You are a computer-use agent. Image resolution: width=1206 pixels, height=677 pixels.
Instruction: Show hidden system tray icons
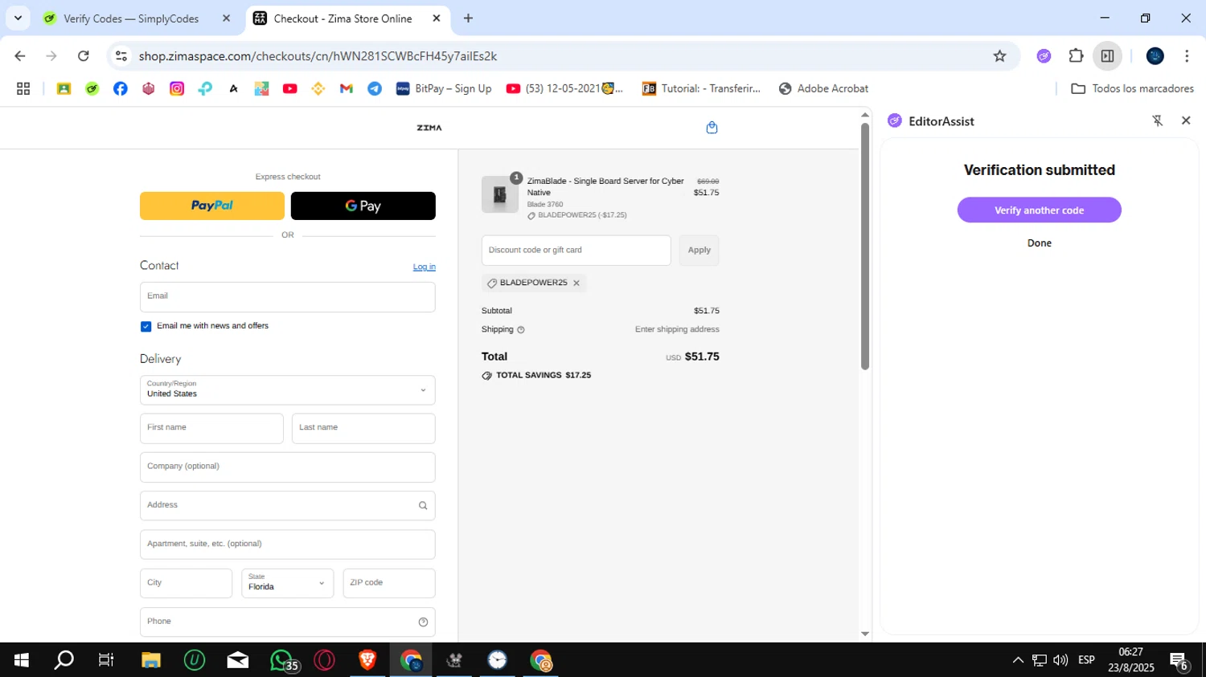pyautogui.click(x=1018, y=660)
